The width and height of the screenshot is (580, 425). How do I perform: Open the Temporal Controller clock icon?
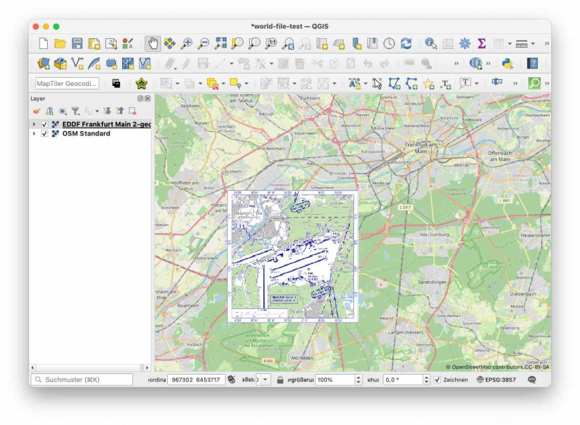tap(389, 44)
